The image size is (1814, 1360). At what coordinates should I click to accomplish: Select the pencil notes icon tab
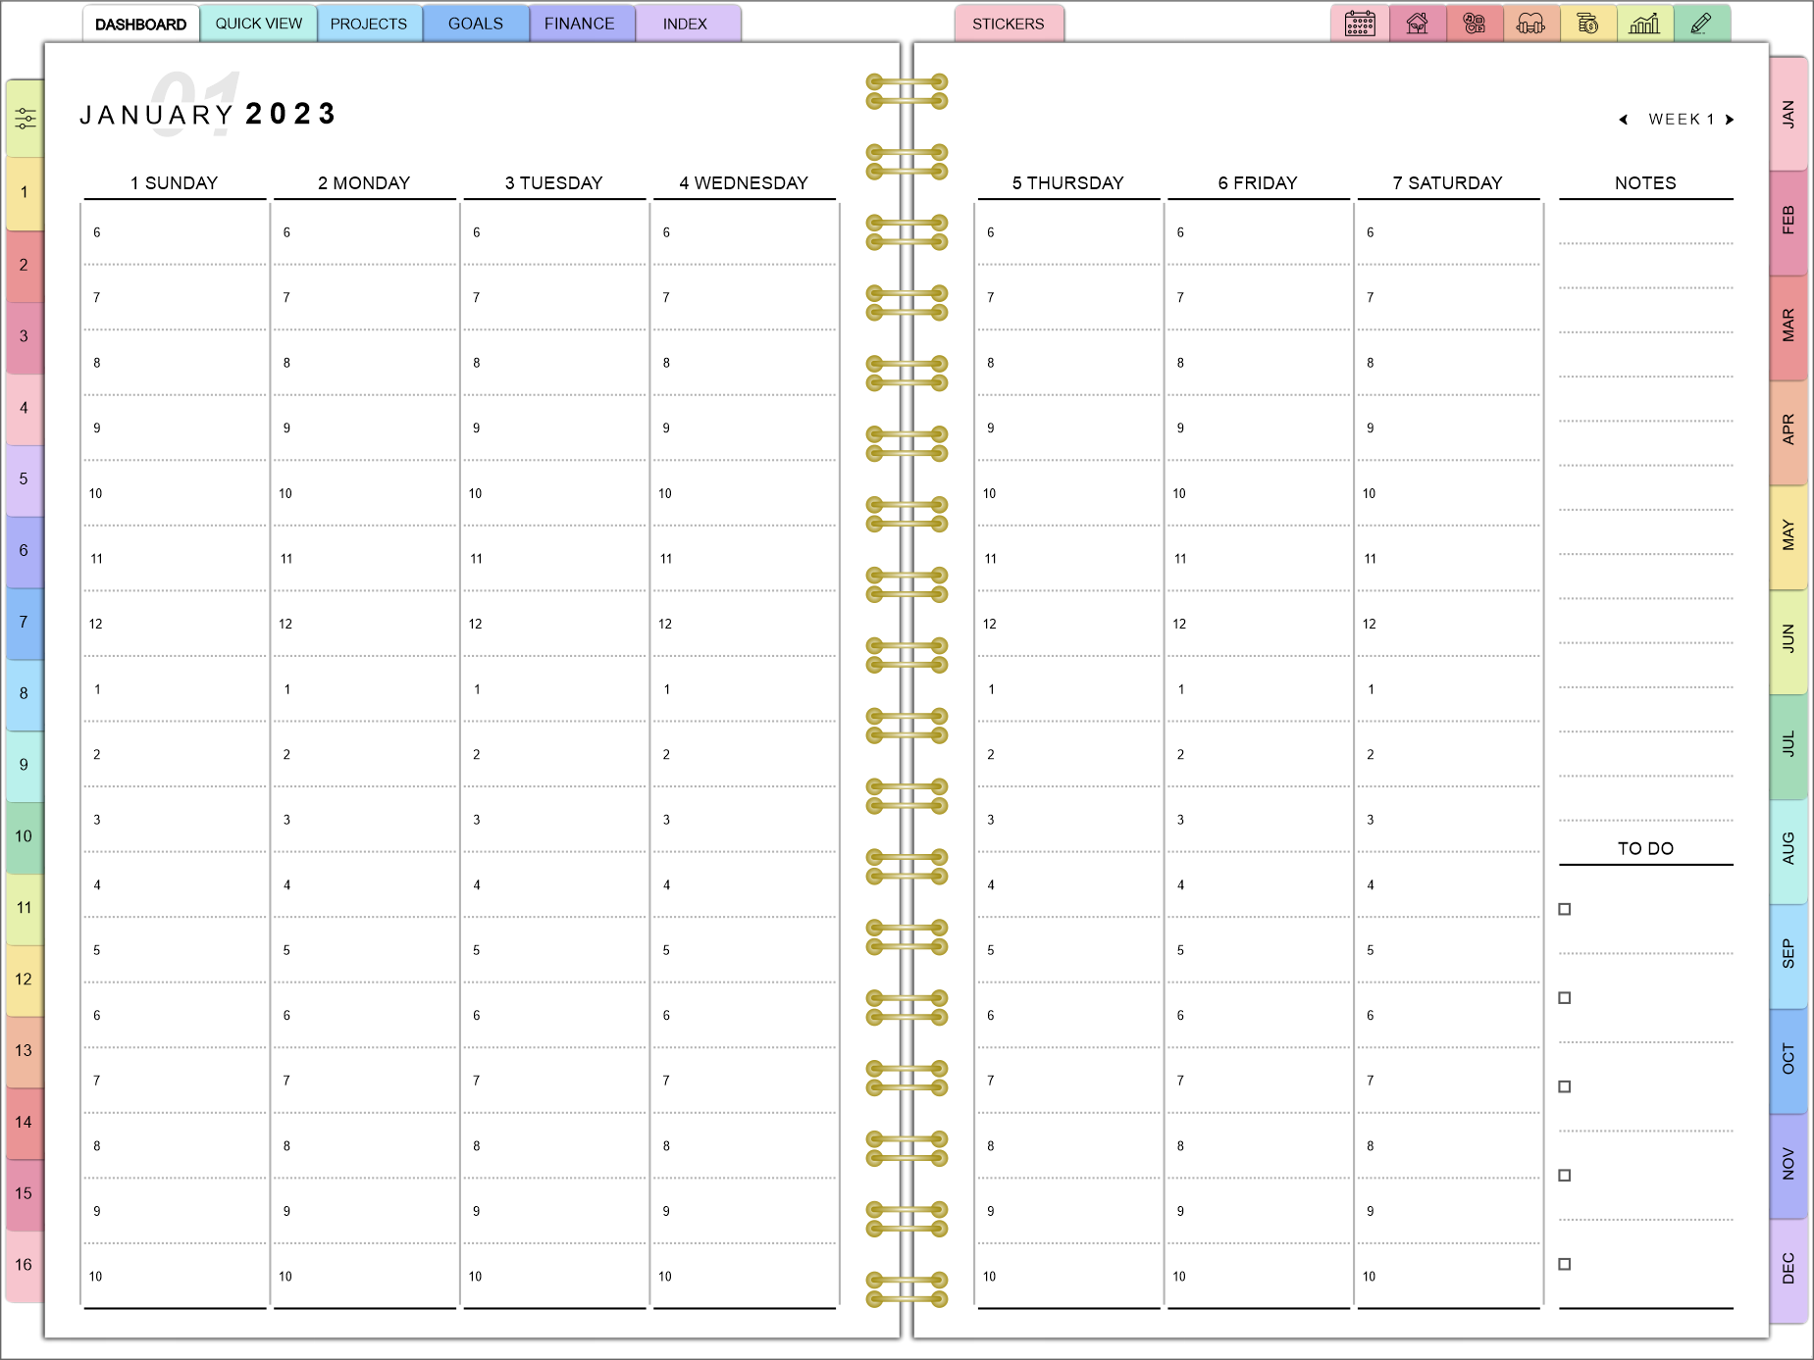(1701, 24)
